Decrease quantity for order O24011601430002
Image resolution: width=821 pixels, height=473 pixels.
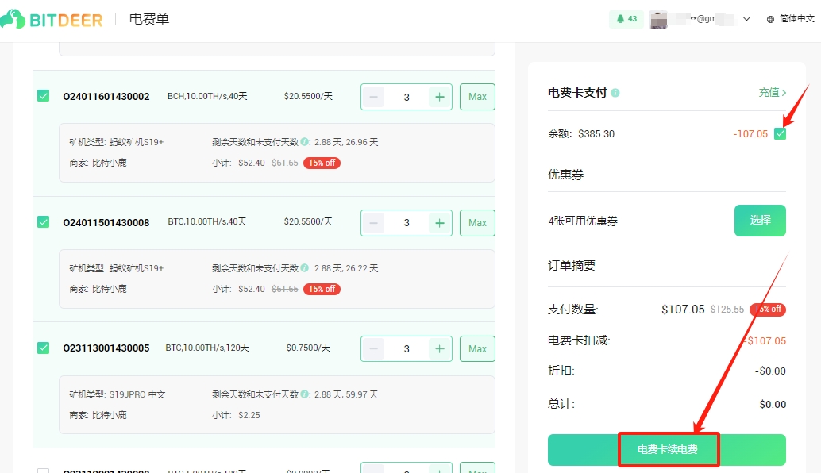point(373,97)
